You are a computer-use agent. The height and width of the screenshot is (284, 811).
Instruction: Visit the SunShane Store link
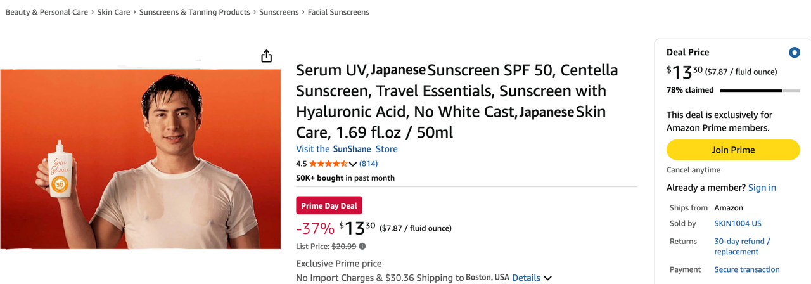[x=347, y=149]
